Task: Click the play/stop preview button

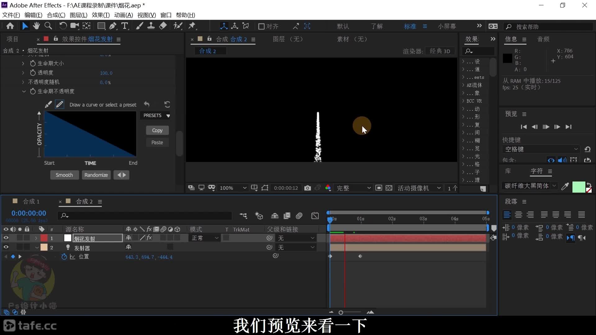Action: (546, 127)
